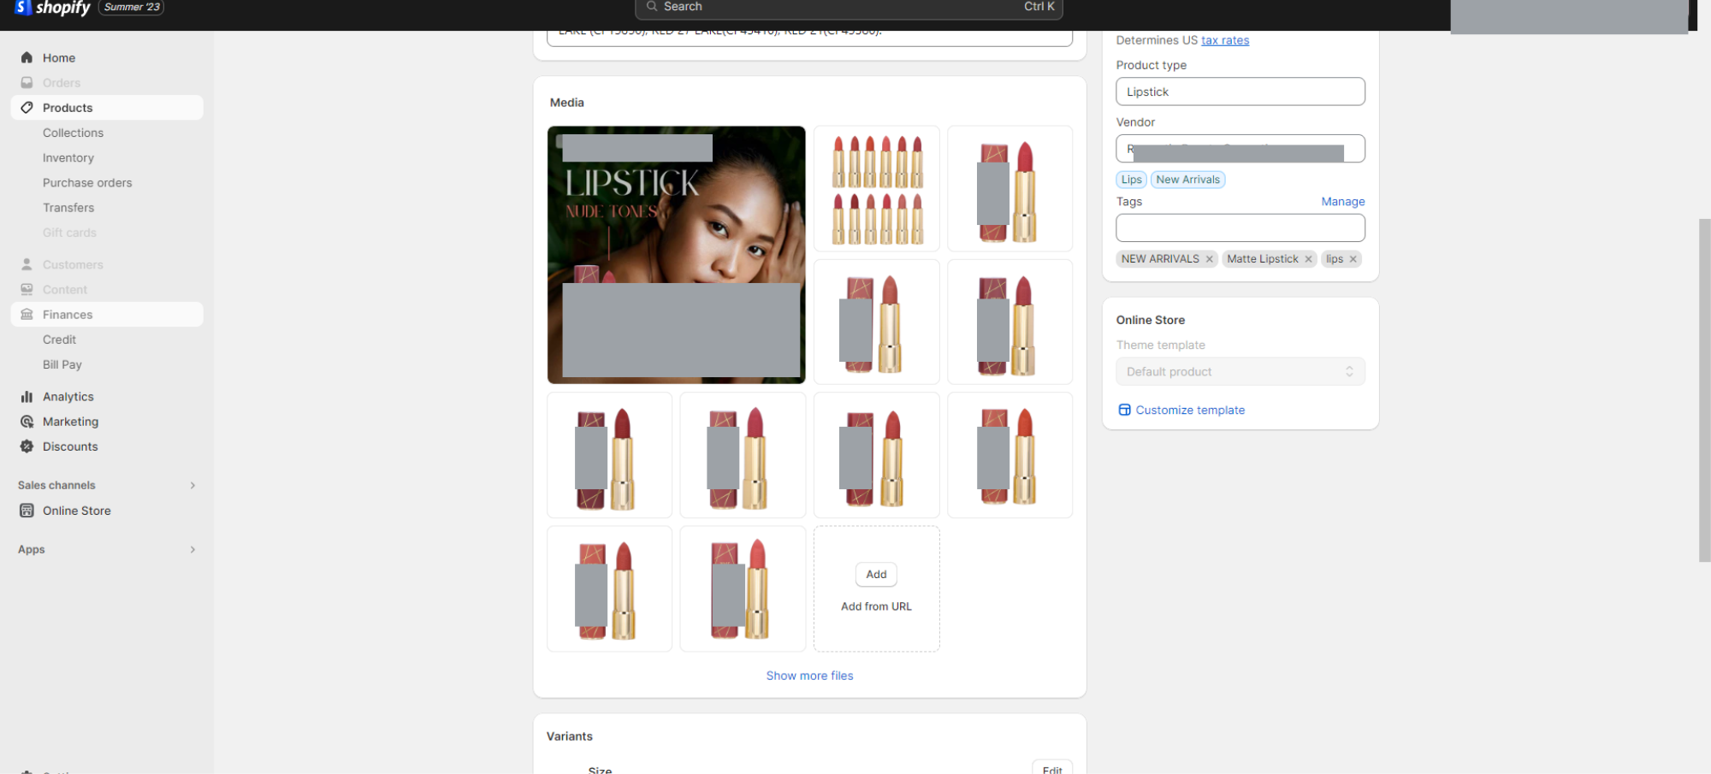Click the Orders icon in sidebar
This screenshot has width=1711, height=774.
[27, 83]
